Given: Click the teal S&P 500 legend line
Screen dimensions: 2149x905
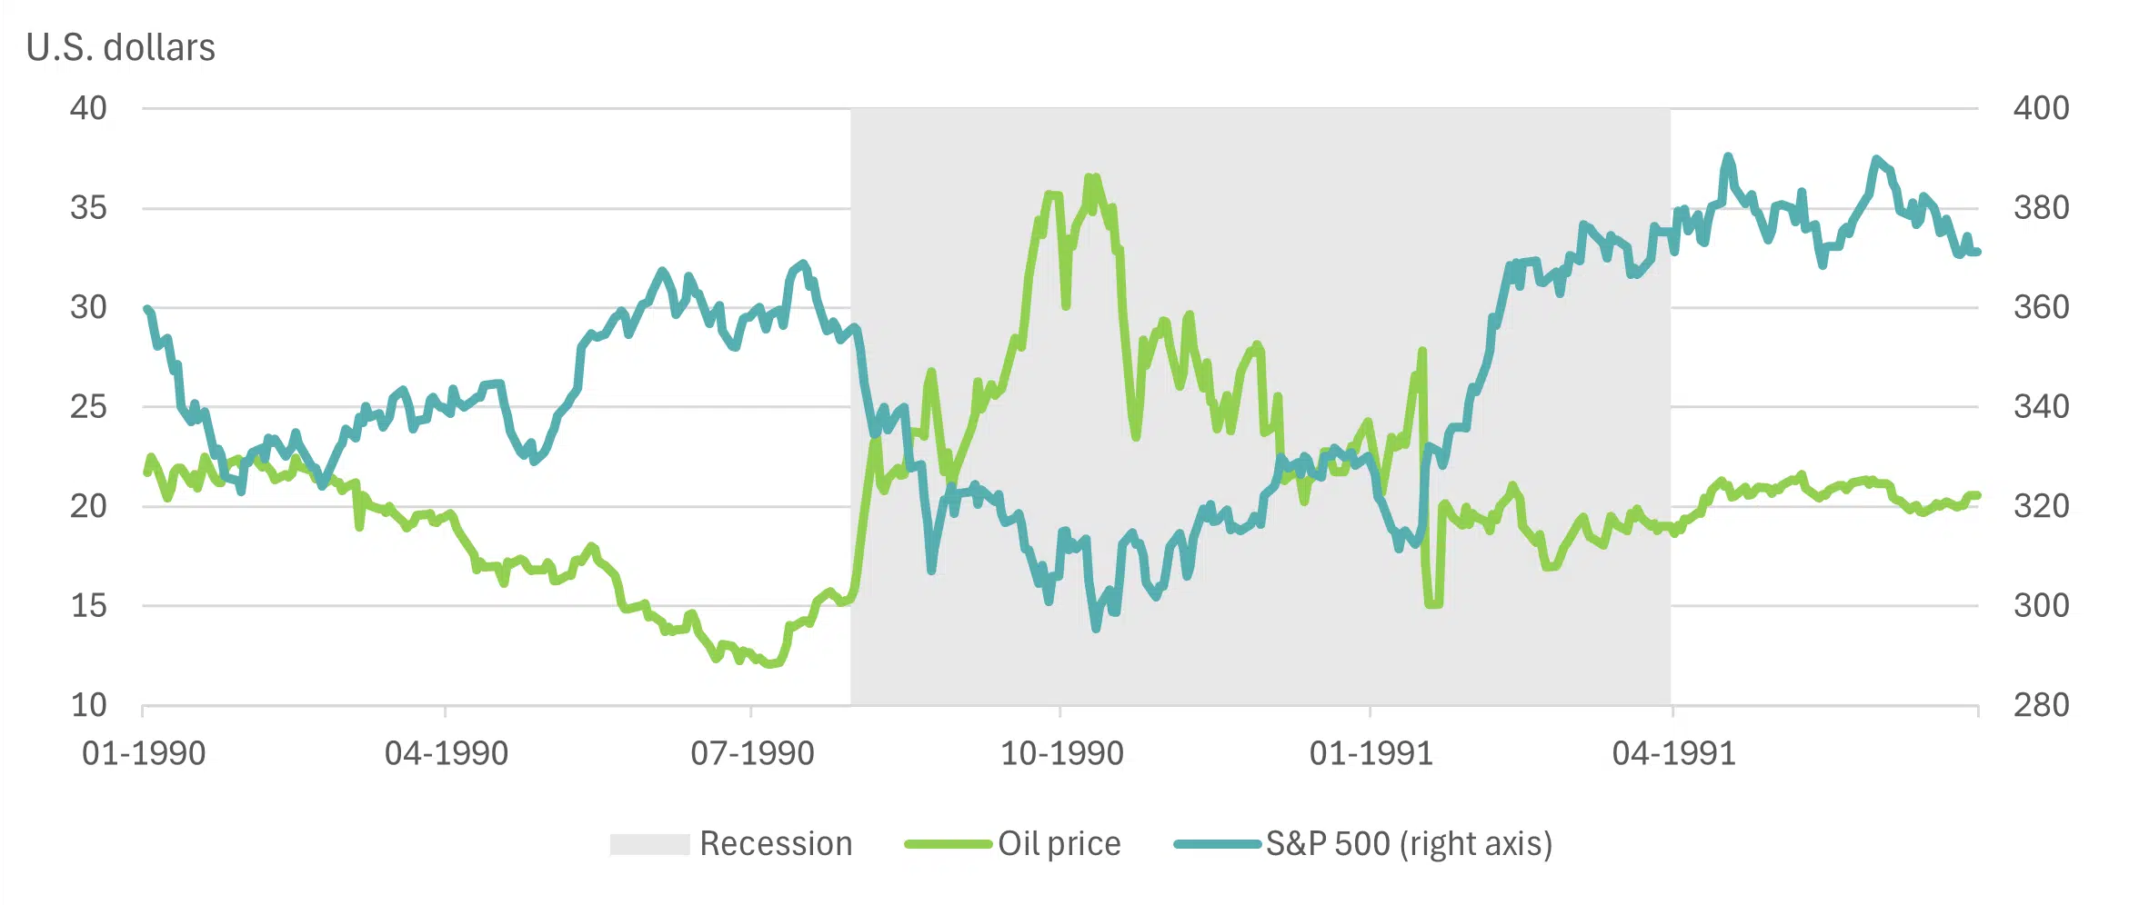Looking at the screenshot, I should (1217, 844).
